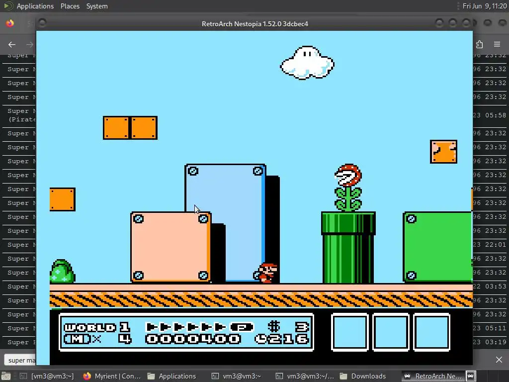Click the P-meter badge in the status bar
The image size is (509, 382).
242,327
